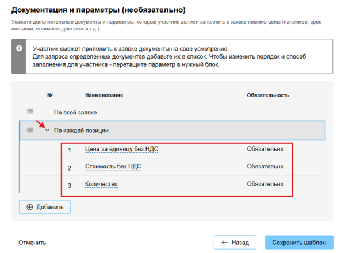
Task: Click the № column header
Action: click(x=50, y=94)
